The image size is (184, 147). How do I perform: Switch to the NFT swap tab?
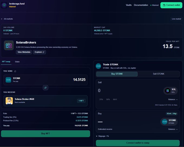tap(6, 61)
